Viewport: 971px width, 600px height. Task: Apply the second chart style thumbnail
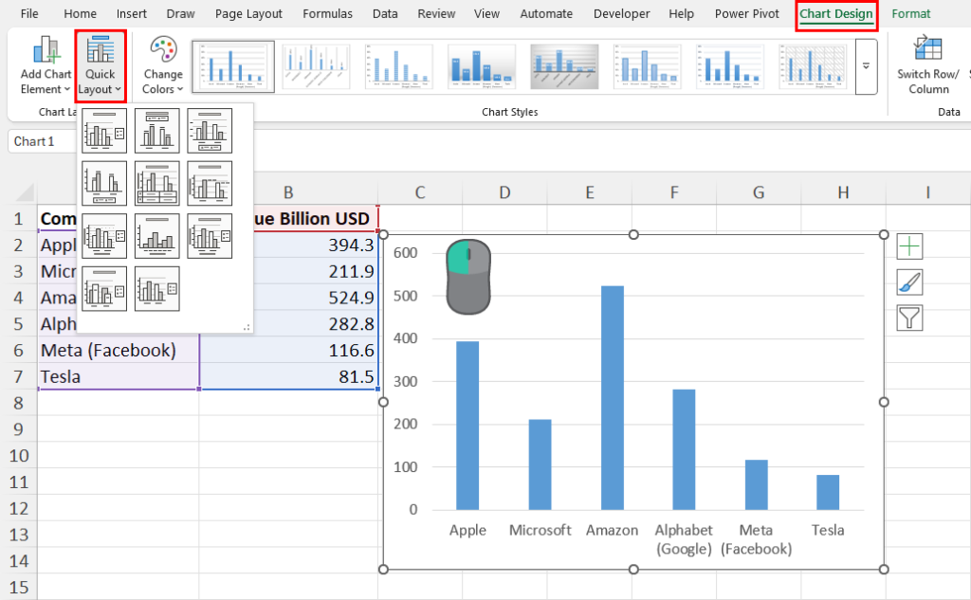pyautogui.click(x=316, y=66)
